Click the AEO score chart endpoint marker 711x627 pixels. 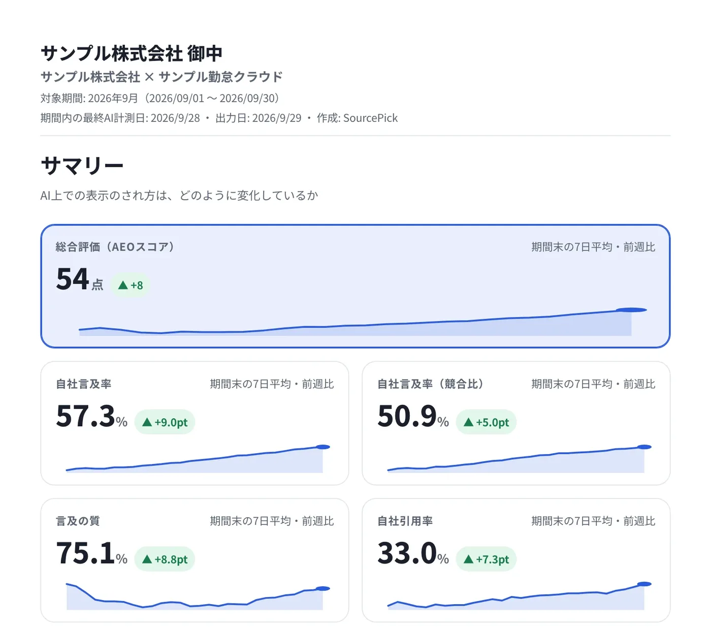[x=631, y=310]
